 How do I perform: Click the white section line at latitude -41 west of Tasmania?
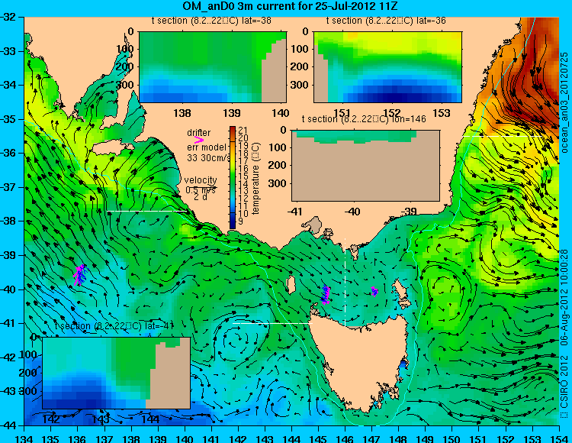tap(272, 324)
